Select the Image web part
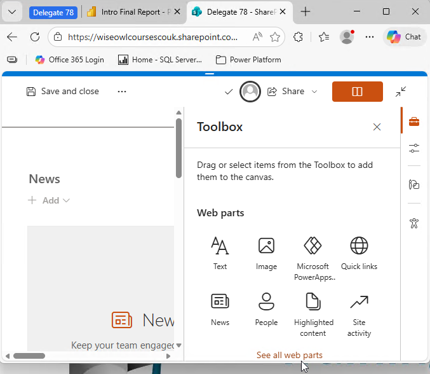This screenshot has width=430, height=374. (x=266, y=253)
